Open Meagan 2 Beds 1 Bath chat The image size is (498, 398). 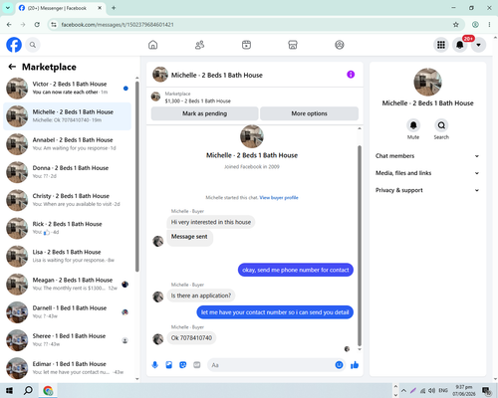pyautogui.click(x=68, y=285)
